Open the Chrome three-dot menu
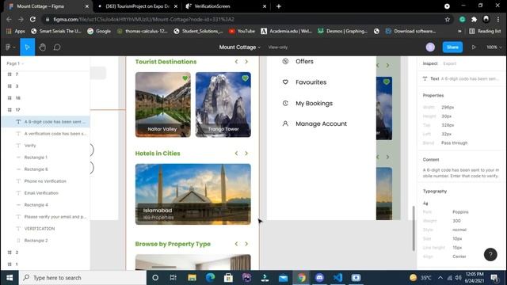 498,19
